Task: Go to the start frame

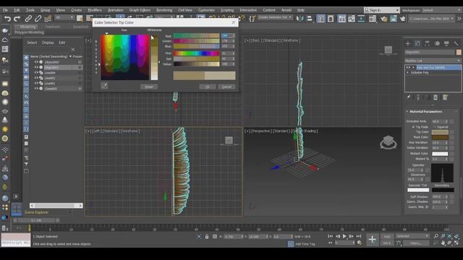Action: 330,236
